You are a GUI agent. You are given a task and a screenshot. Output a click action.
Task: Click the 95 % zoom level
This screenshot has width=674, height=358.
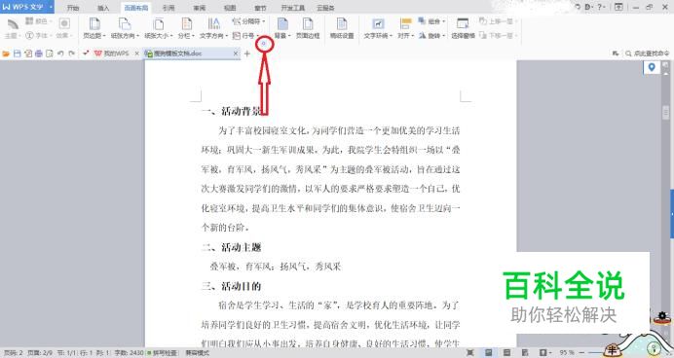(567, 353)
